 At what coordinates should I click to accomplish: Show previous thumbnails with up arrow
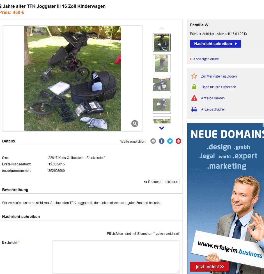point(162,28)
